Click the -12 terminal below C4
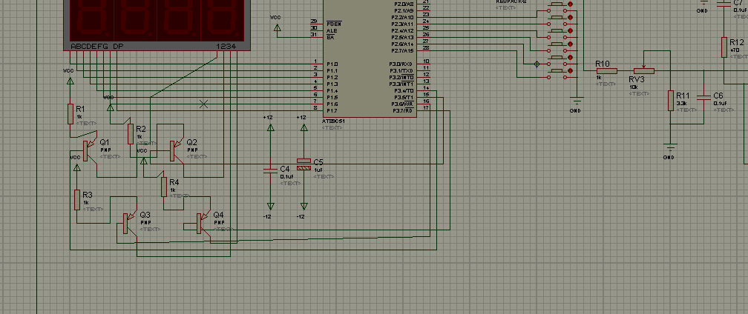The height and width of the screenshot is (314, 748). 270,207
